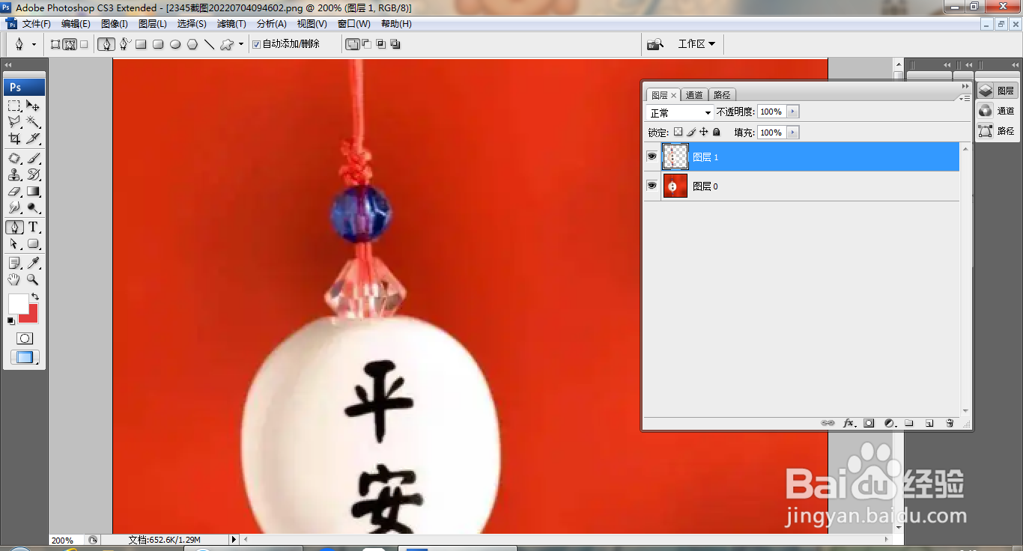Select the Rectangular Marquee tool

pyautogui.click(x=14, y=106)
